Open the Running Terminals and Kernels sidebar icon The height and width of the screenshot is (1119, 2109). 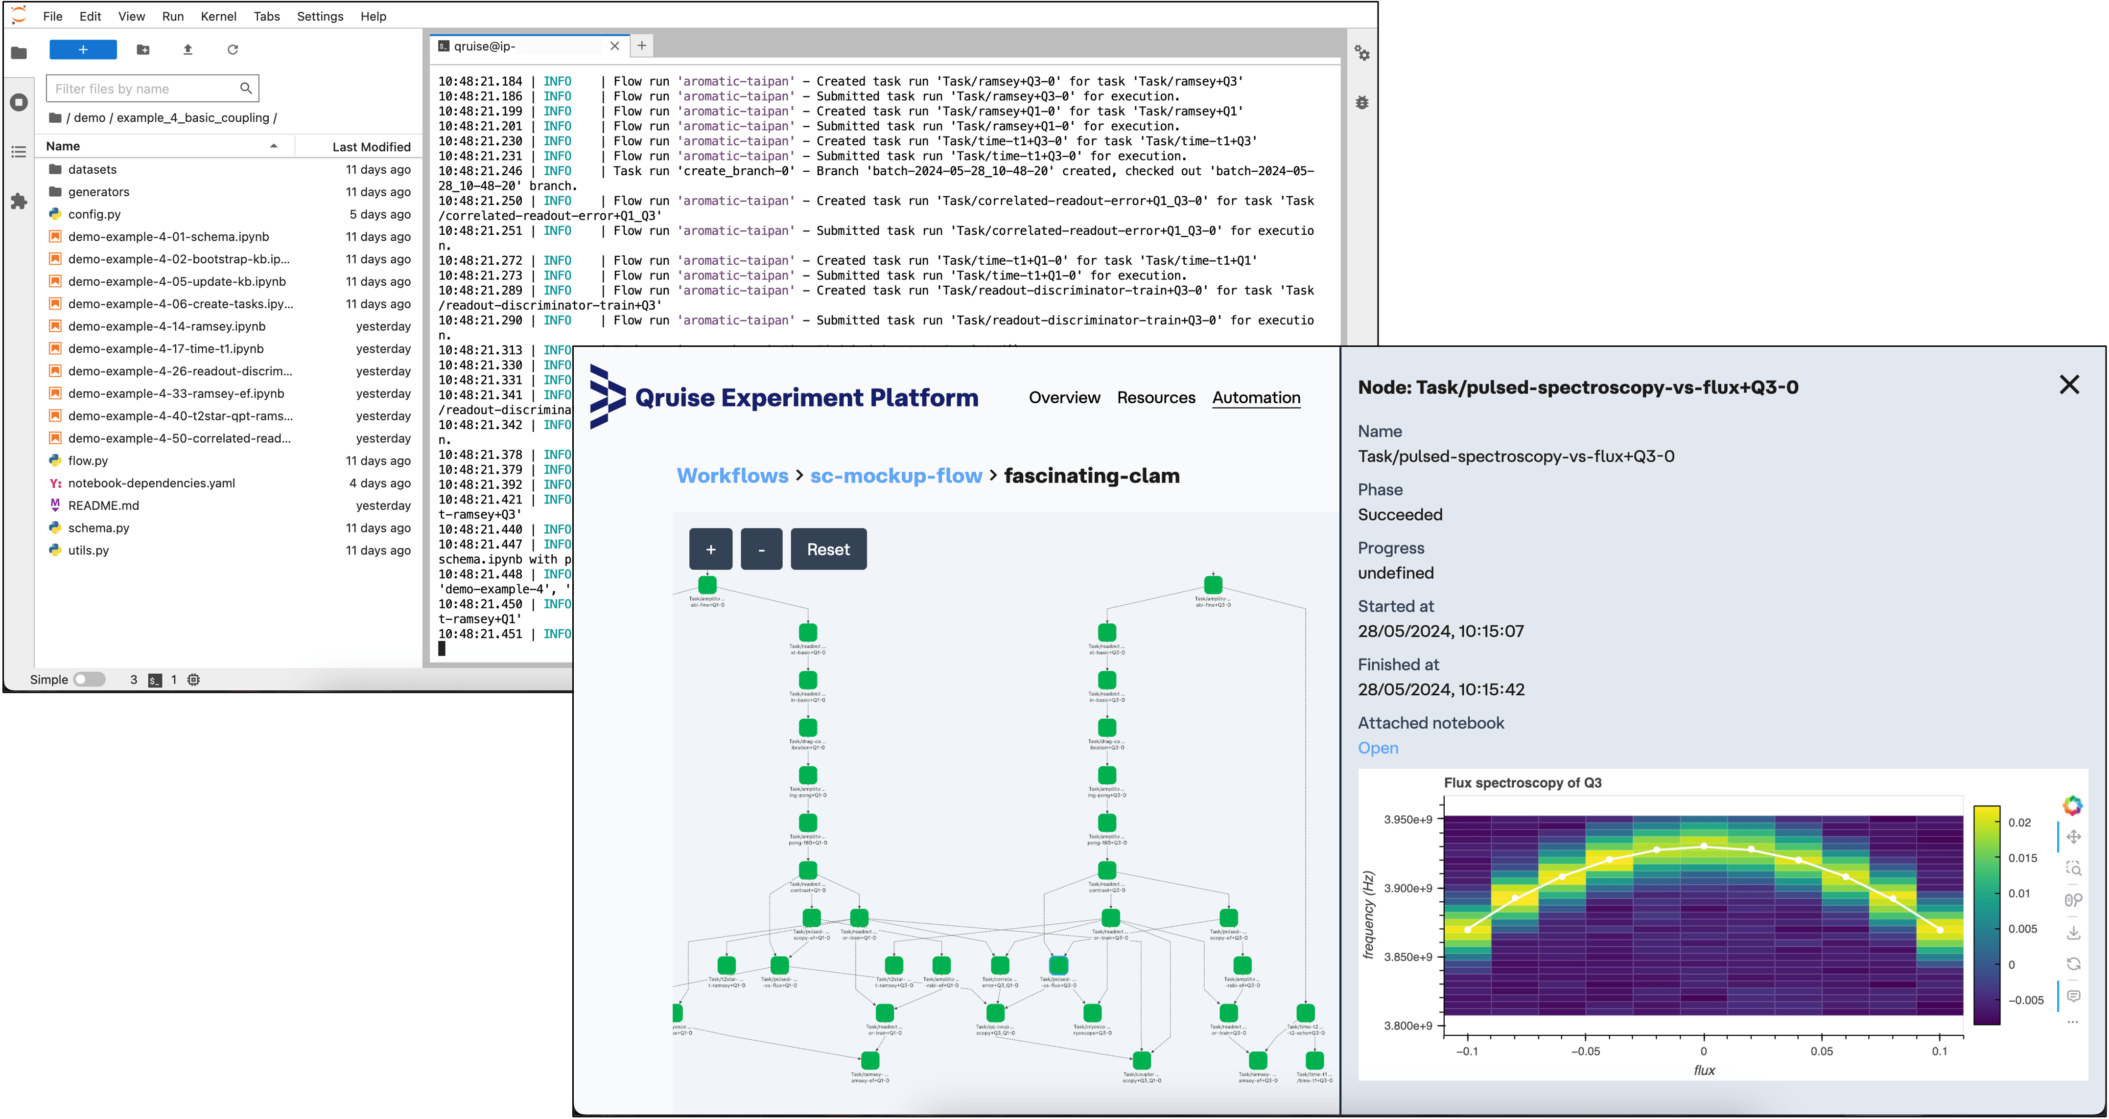click(19, 102)
